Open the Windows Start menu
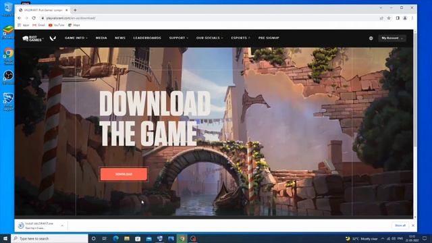 5,238
